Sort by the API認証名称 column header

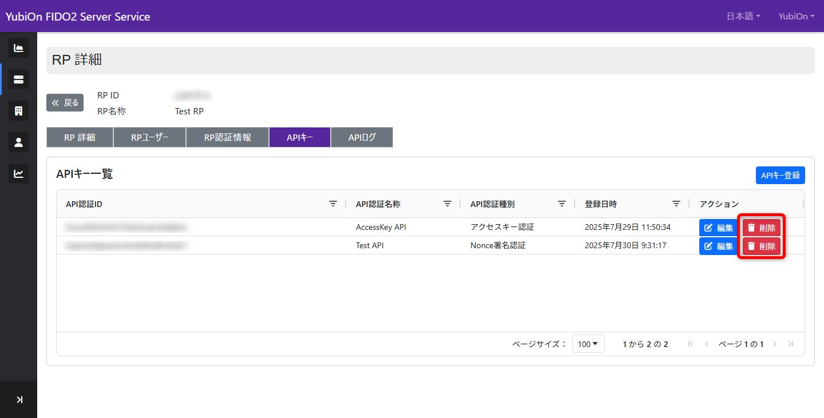[378, 204]
